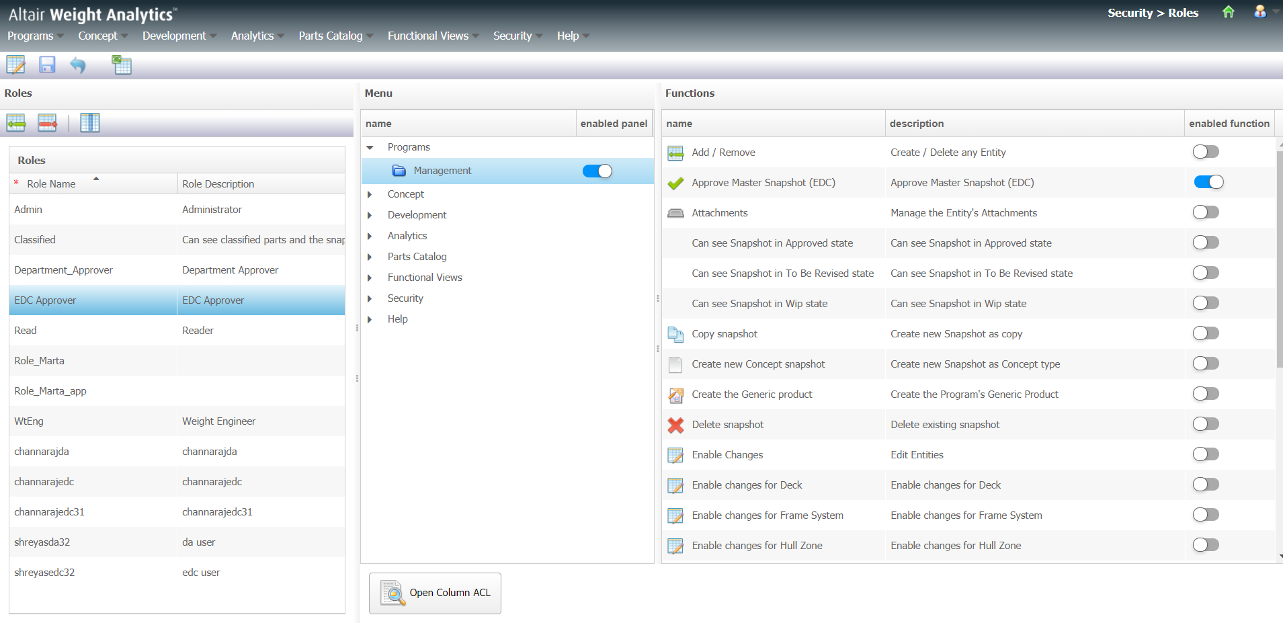The width and height of the screenshot is (1283, 623).
Task: Click the Open Column ACL button
Action: 435,593
